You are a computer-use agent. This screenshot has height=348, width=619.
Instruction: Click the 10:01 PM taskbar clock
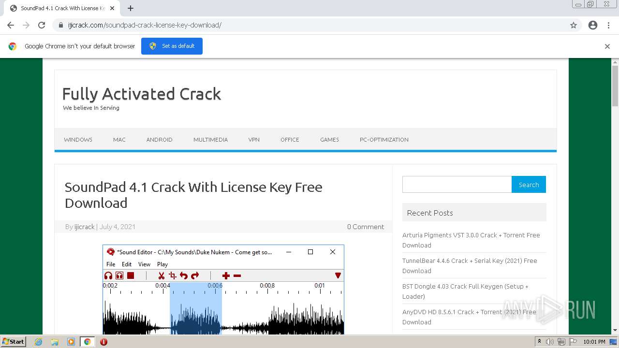(x=594, y=342)
